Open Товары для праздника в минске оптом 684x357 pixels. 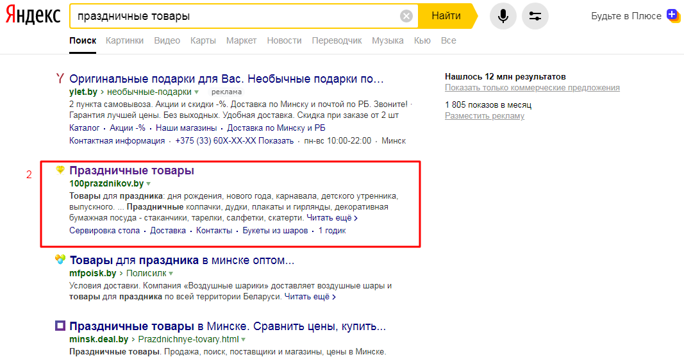pos(182,260)
